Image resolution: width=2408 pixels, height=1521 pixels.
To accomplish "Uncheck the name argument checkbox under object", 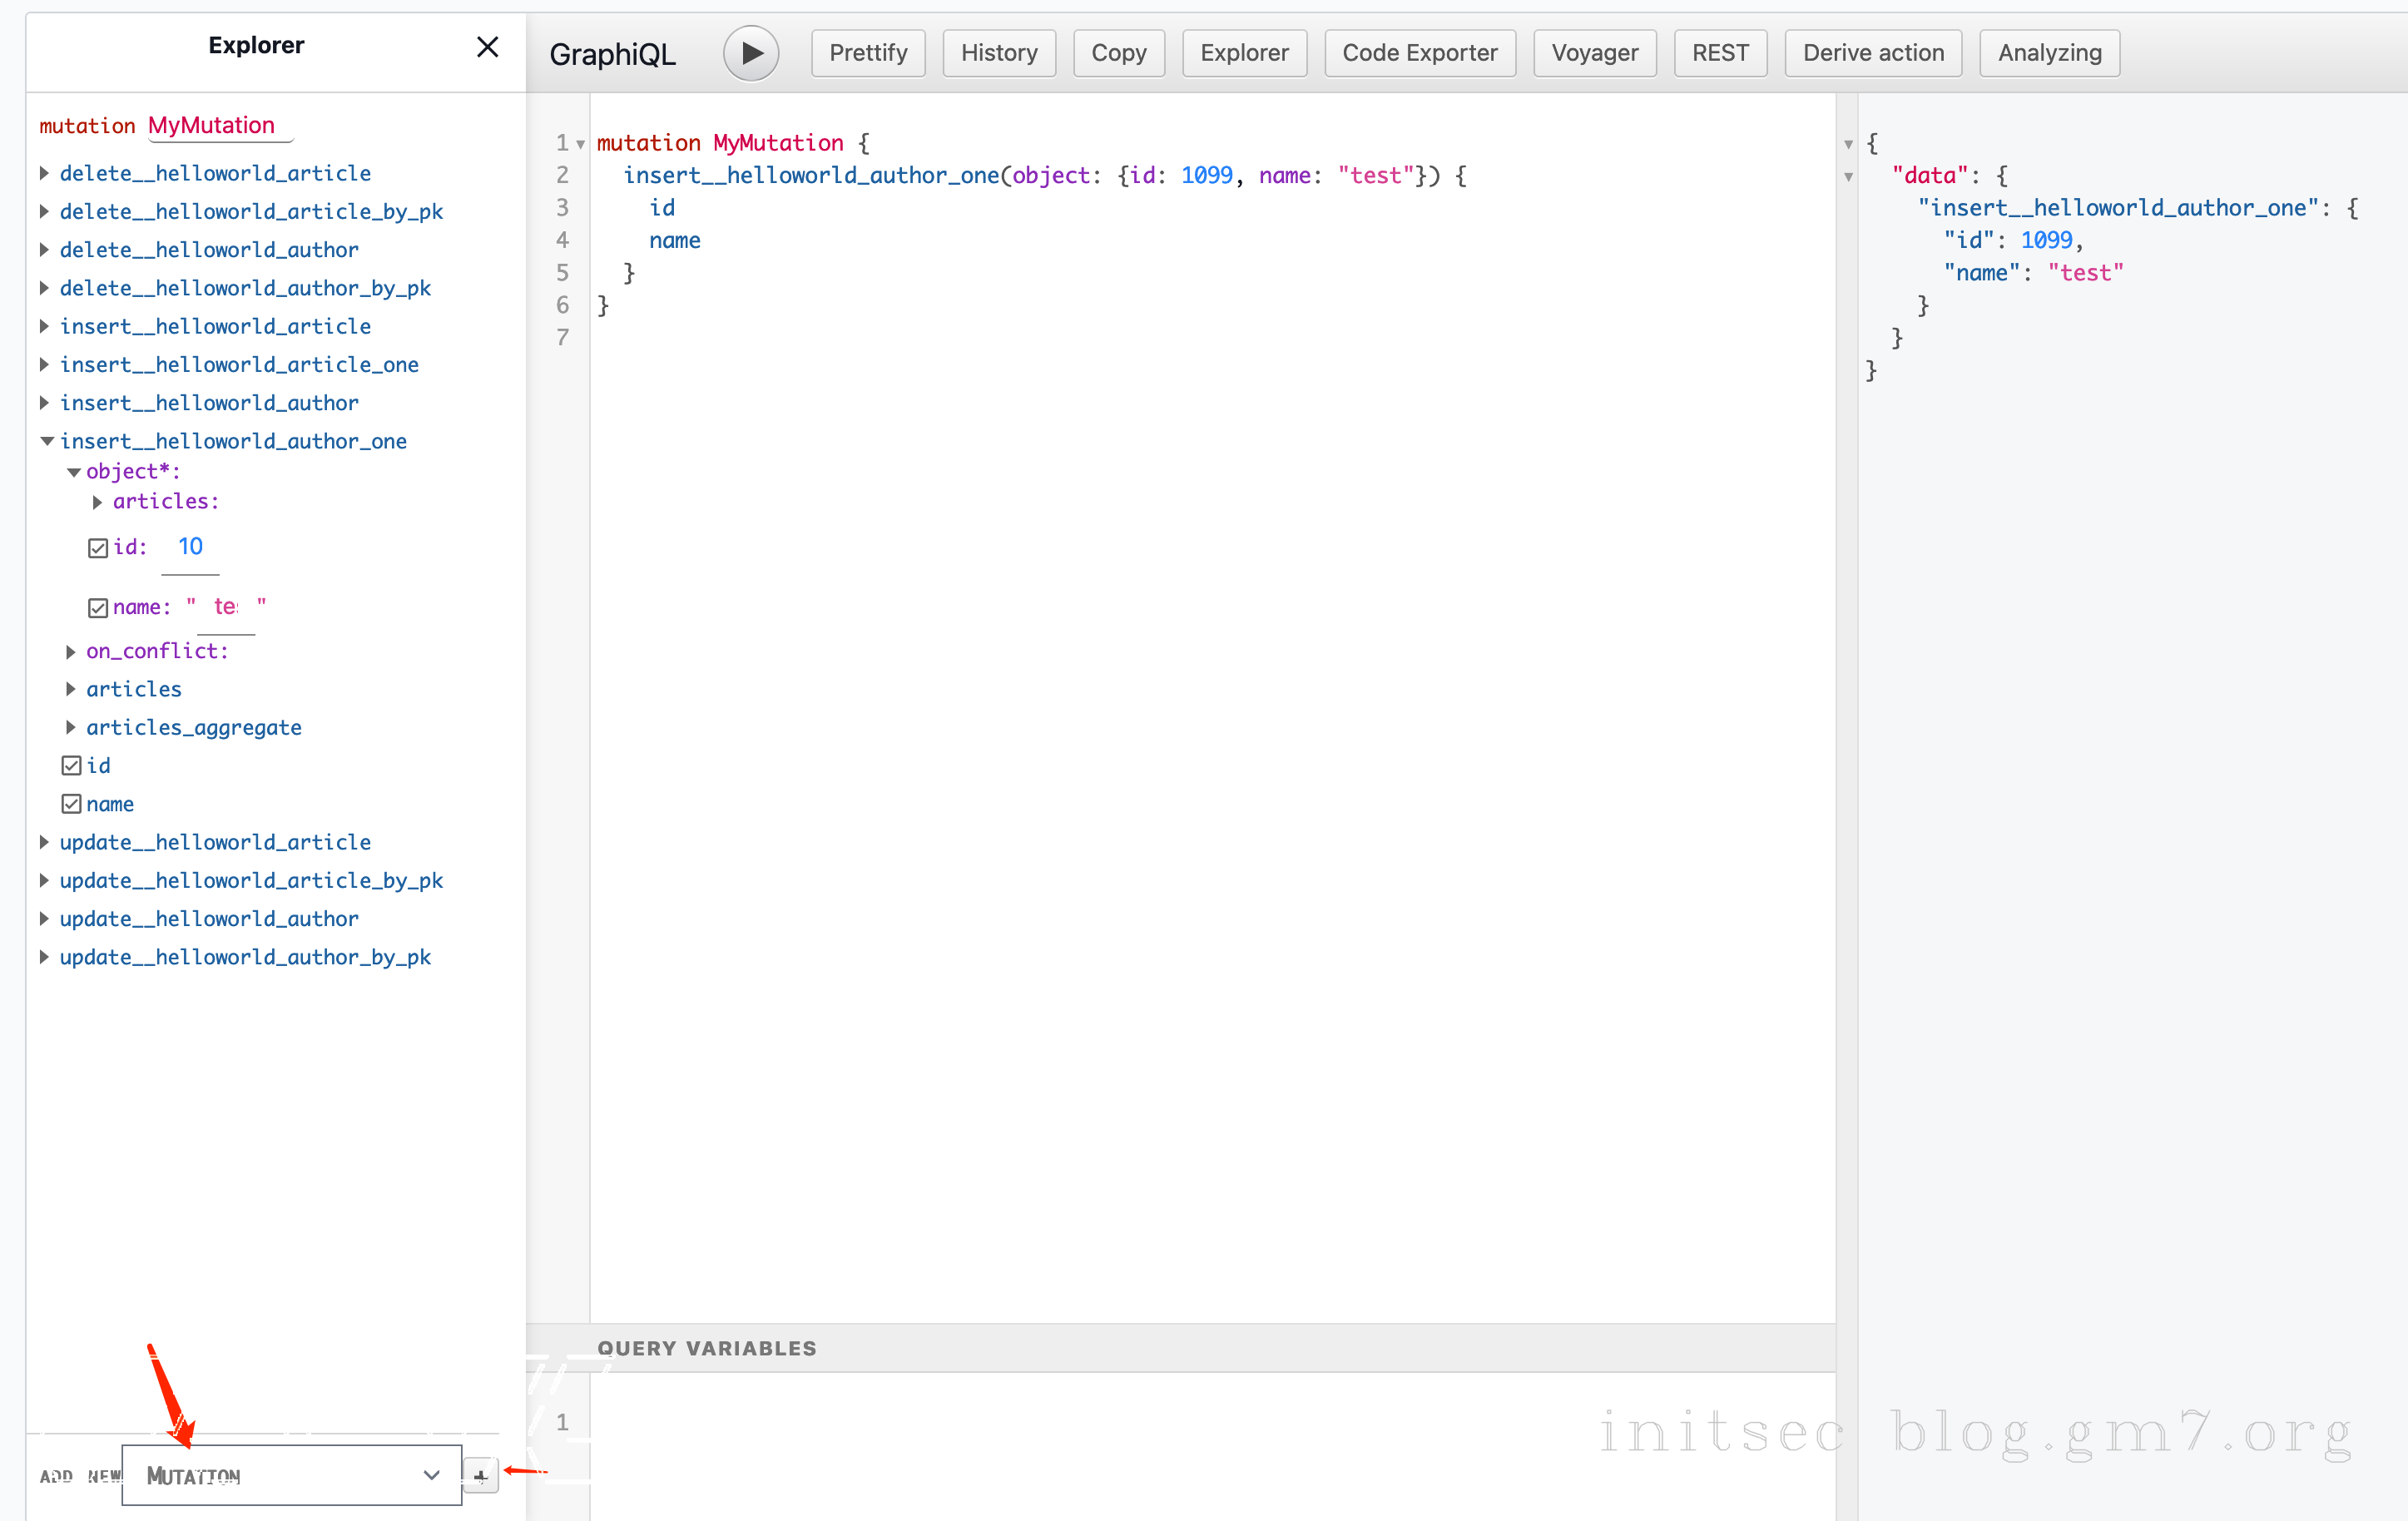I will (98, 608).
